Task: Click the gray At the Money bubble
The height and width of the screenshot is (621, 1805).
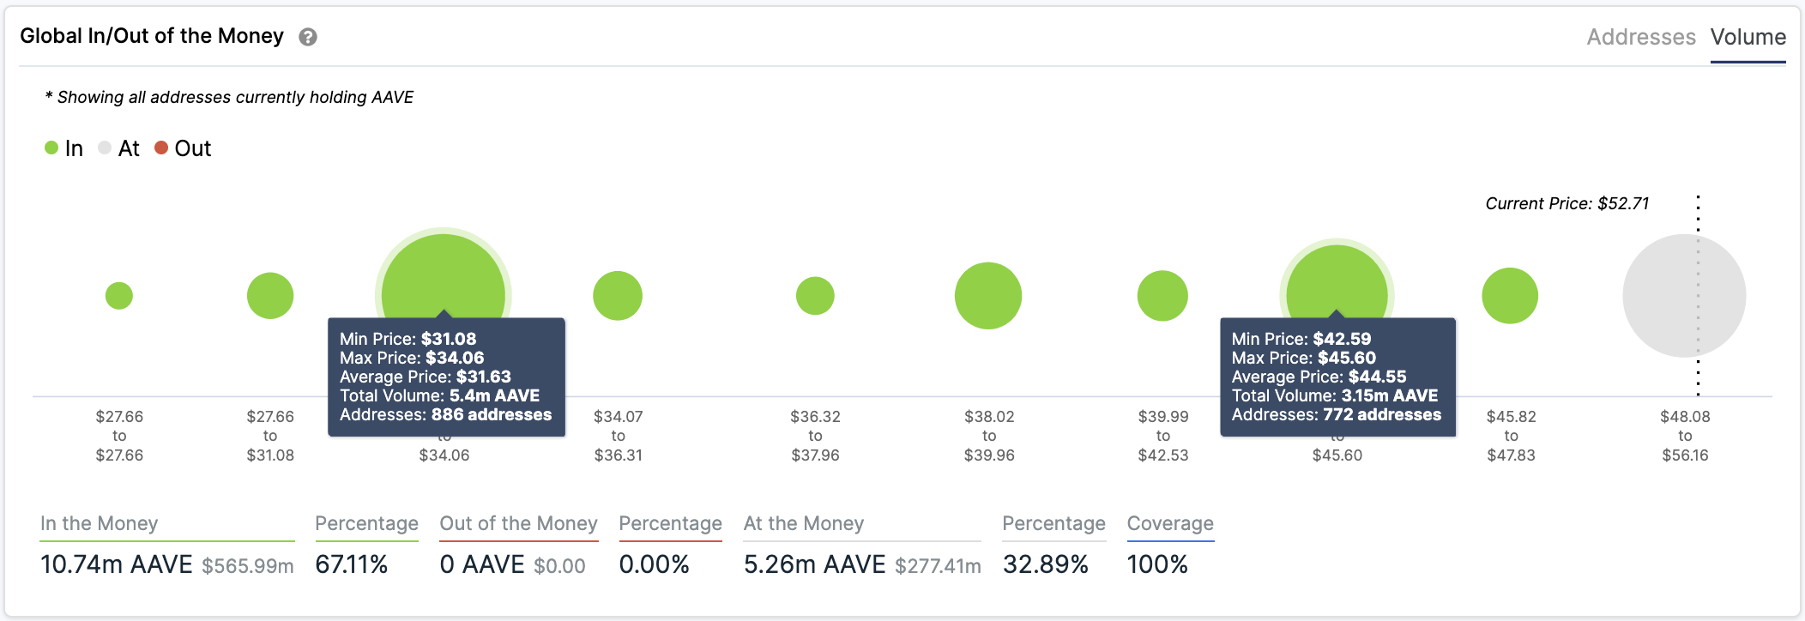Action: [x=1684, y=296]
